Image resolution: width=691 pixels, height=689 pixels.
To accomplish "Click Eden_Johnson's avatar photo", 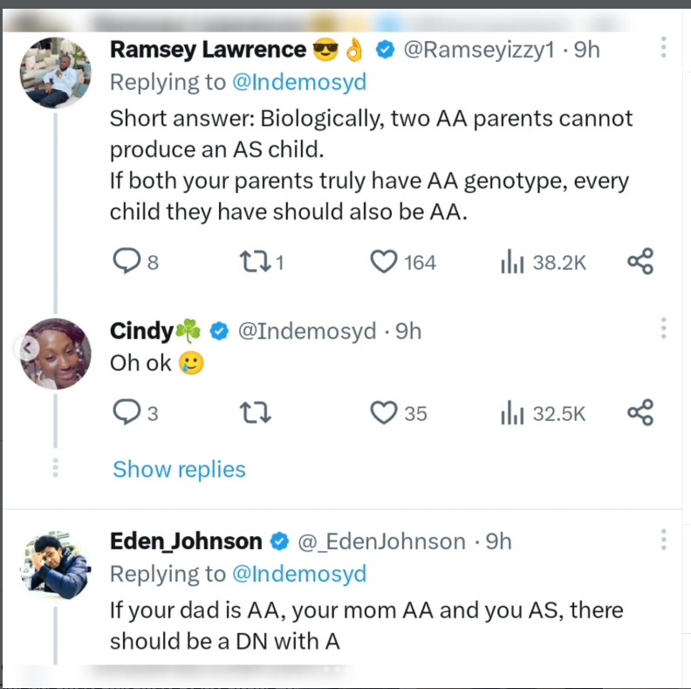I will point(55,564).
